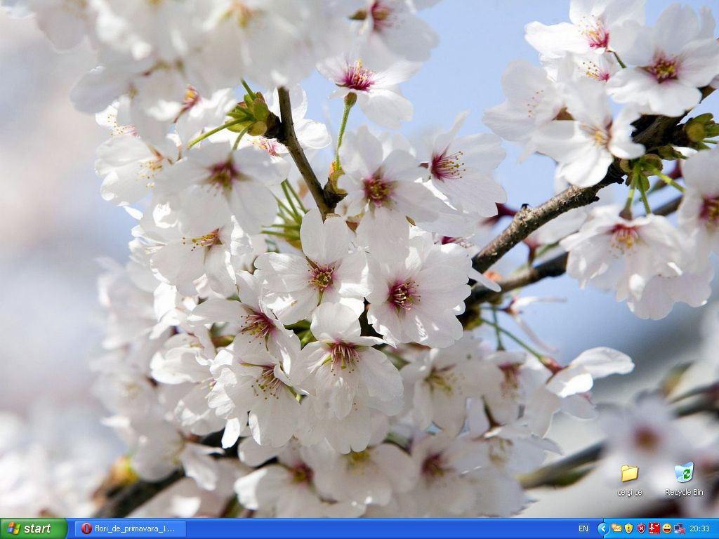Open the yellow shield security alert icon
This screenshot has width=719, height=539.
[x=629, y=528]
